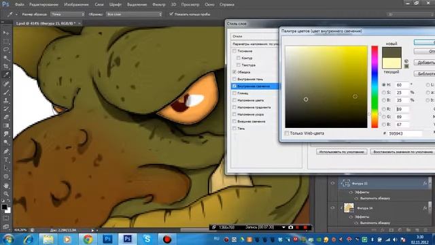Select the Zoom tool
The width and height of the screenshot is (435, 245).
click(x=6, y=193)
